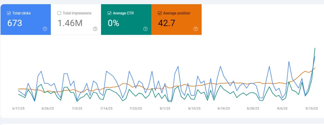Select the 8/1/25 date axis label
Viewport: 324px width, 125px height.
click(165, 109)
